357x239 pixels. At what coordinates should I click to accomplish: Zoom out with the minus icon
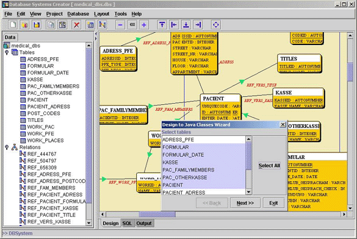pyautogui.click(x=120, y=24)
